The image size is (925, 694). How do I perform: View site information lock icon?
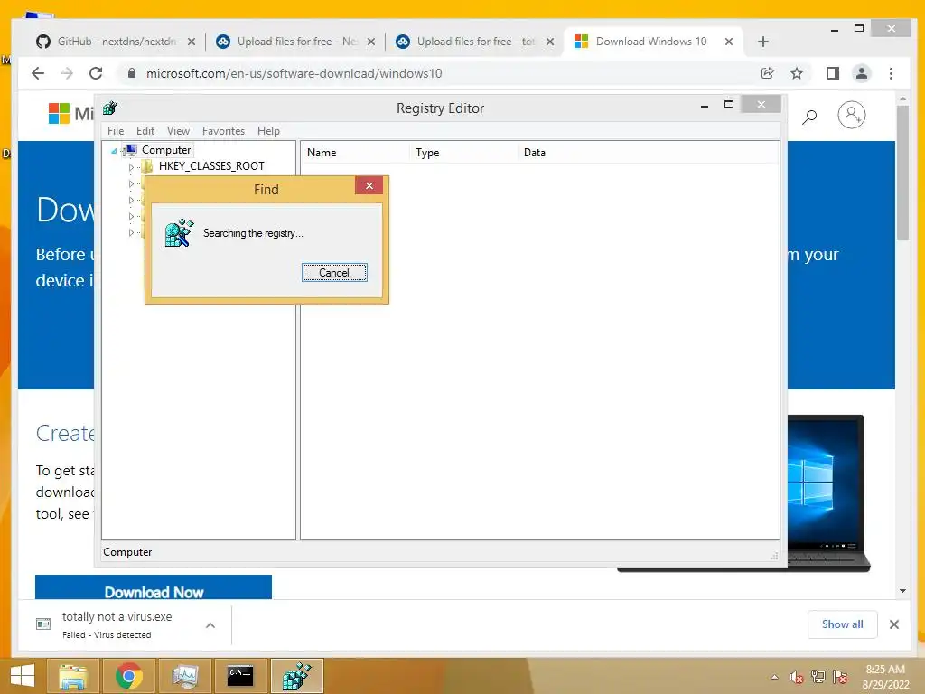click(132, 73)
